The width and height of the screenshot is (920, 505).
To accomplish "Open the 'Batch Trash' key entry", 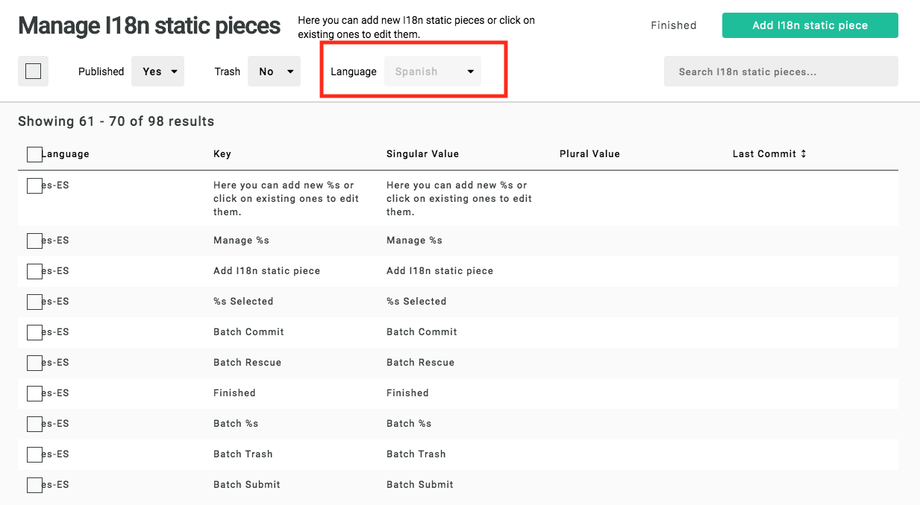I will (x=242, y=454).
